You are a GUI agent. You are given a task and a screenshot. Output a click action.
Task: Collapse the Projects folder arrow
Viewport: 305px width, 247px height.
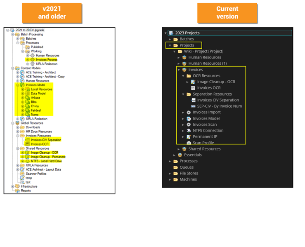coord(170,45)
